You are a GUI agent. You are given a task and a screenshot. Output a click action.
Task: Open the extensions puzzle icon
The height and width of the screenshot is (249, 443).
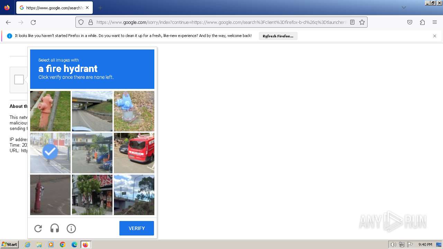click(x=422, y=22)
